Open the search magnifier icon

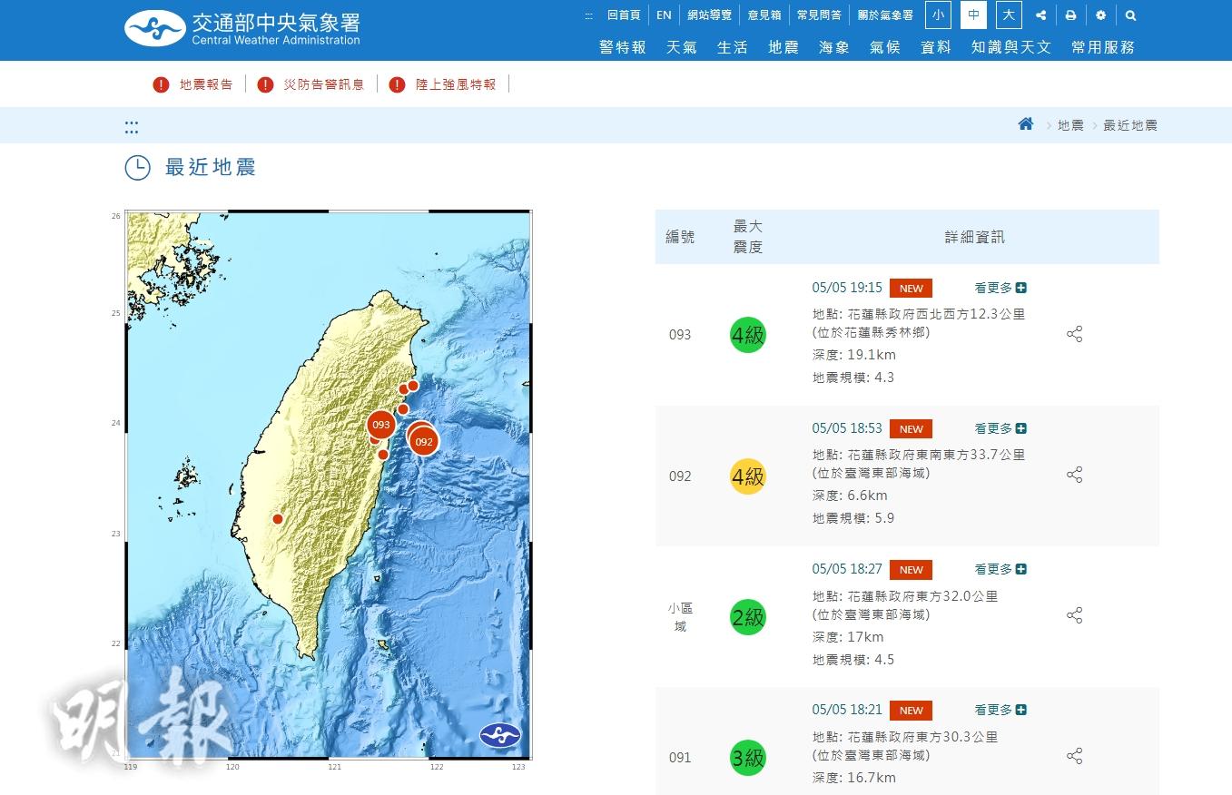(x=1130, y=15)
